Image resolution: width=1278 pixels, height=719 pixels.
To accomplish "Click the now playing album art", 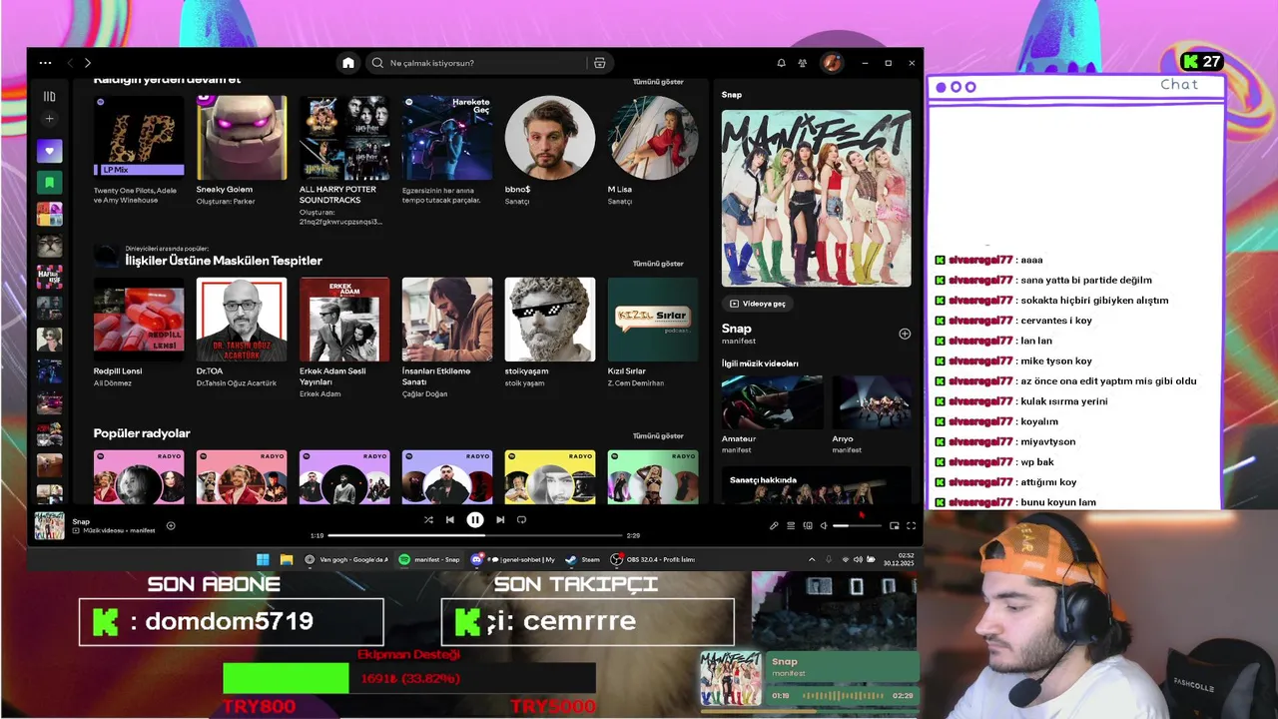I will point(49,525).
